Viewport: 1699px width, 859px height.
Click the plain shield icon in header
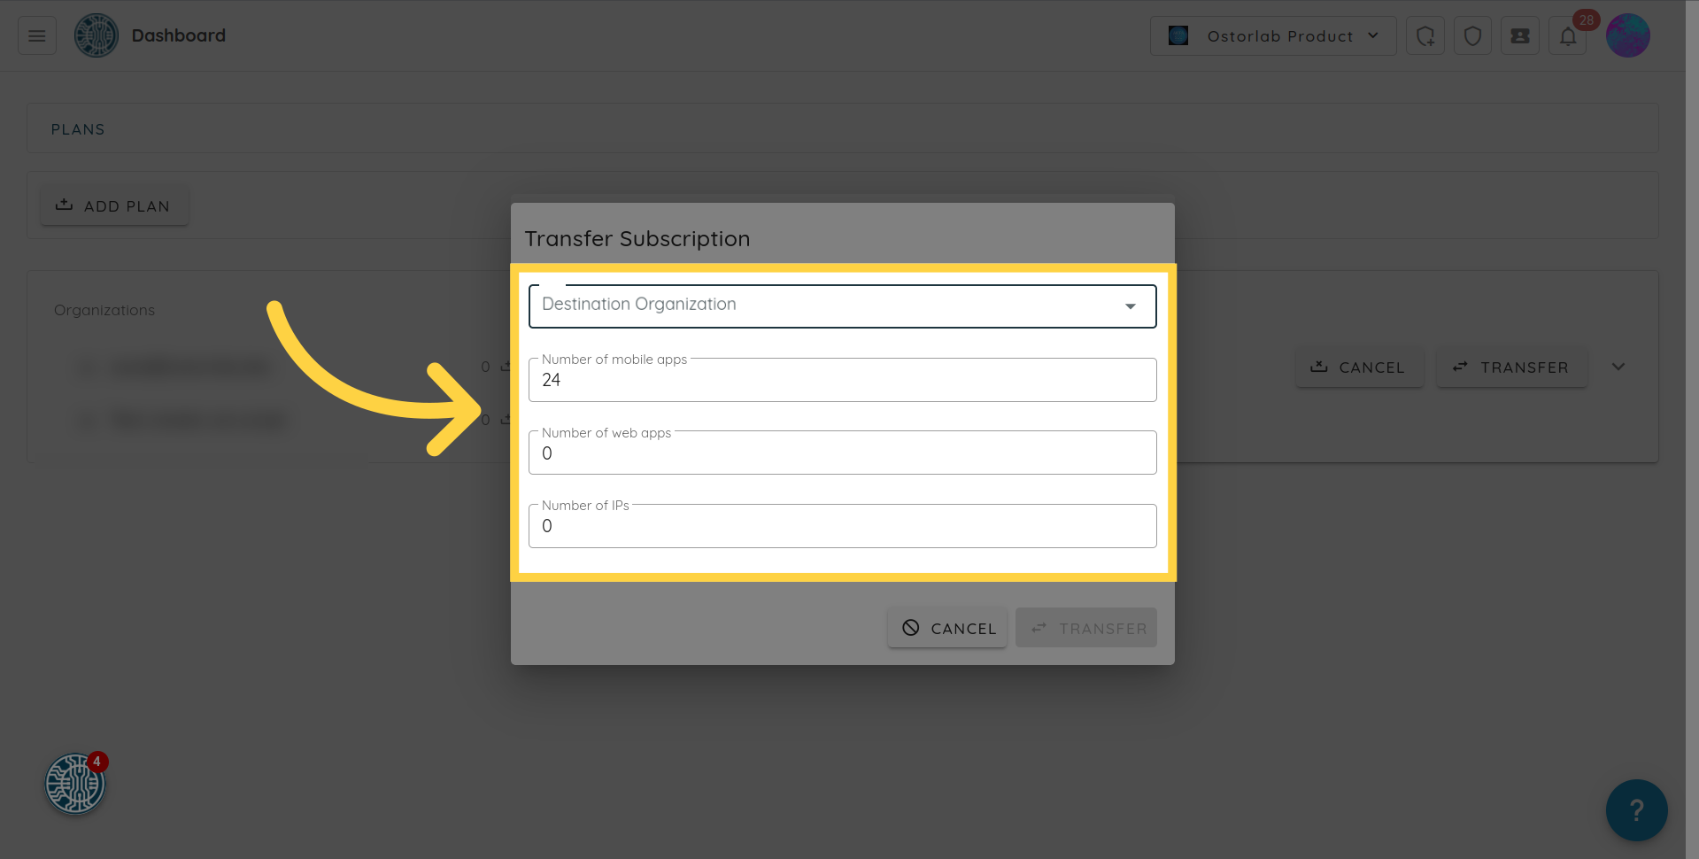coord(1472,36)
